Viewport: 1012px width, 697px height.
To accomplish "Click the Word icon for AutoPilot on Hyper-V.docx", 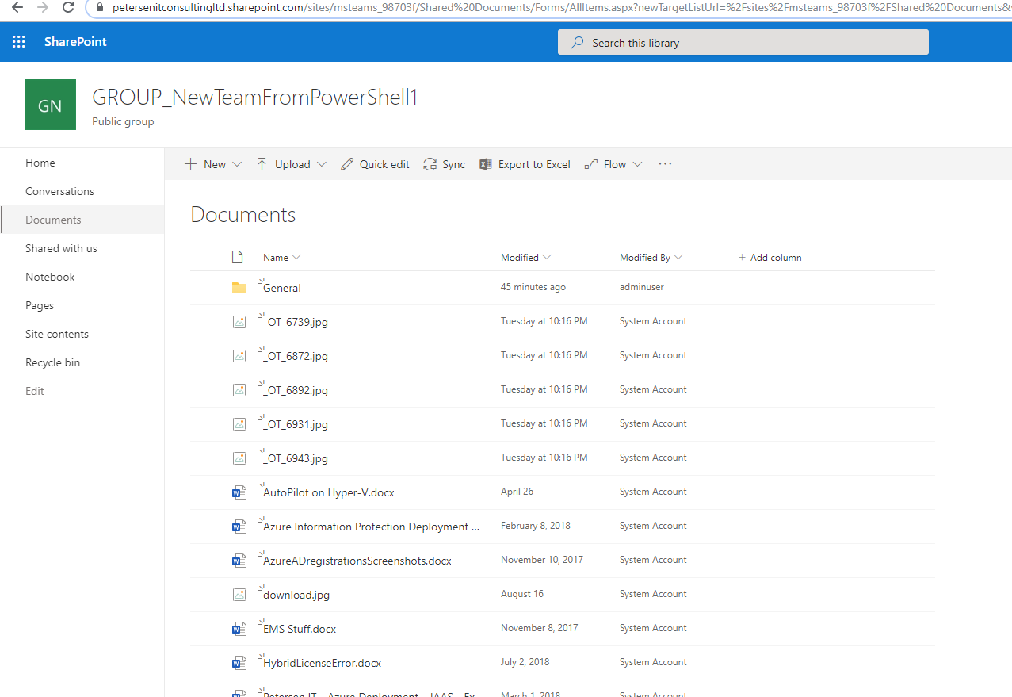I will 239,492.
